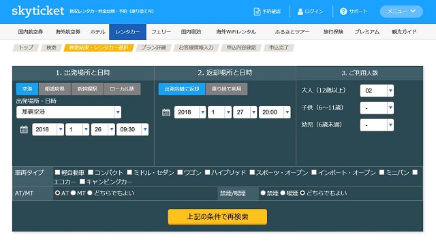Open departure year 2018 dropdown
The image size is (436, 245).
pyautogui.click(x=48, y=129)
